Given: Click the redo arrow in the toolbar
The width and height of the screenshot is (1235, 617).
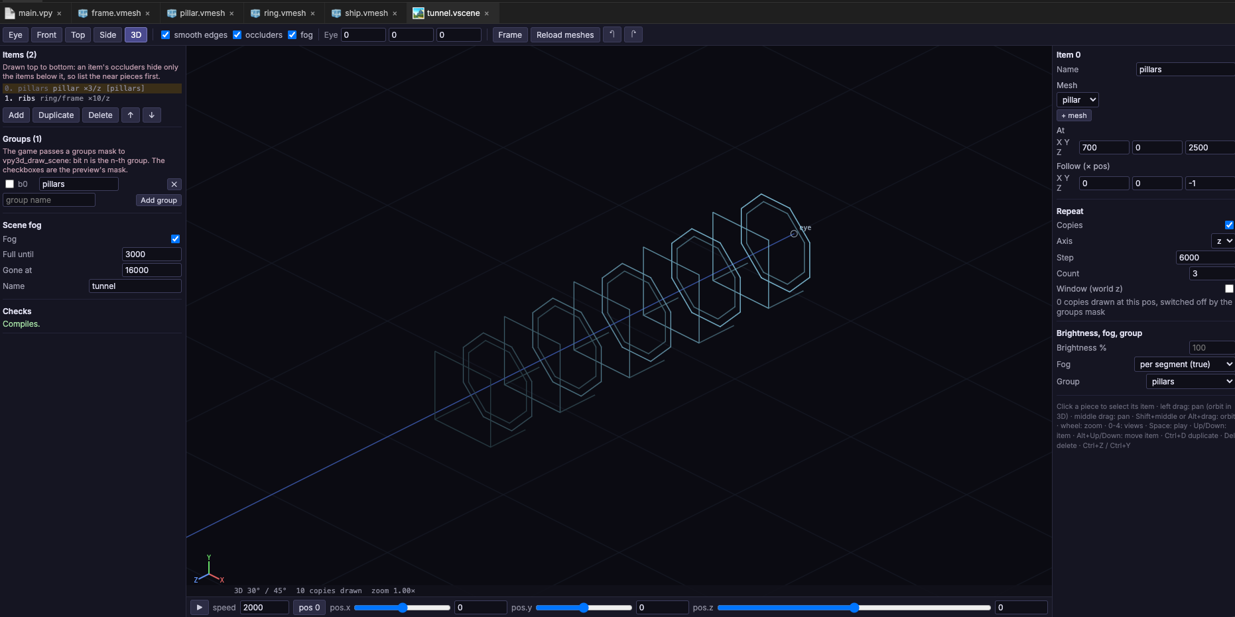Looking at the screenshot, I should click(x=633, y=34).
